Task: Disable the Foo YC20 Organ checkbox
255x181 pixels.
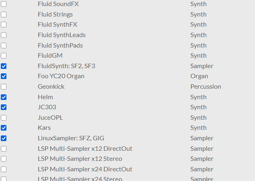Action: (x=4, y=76)
